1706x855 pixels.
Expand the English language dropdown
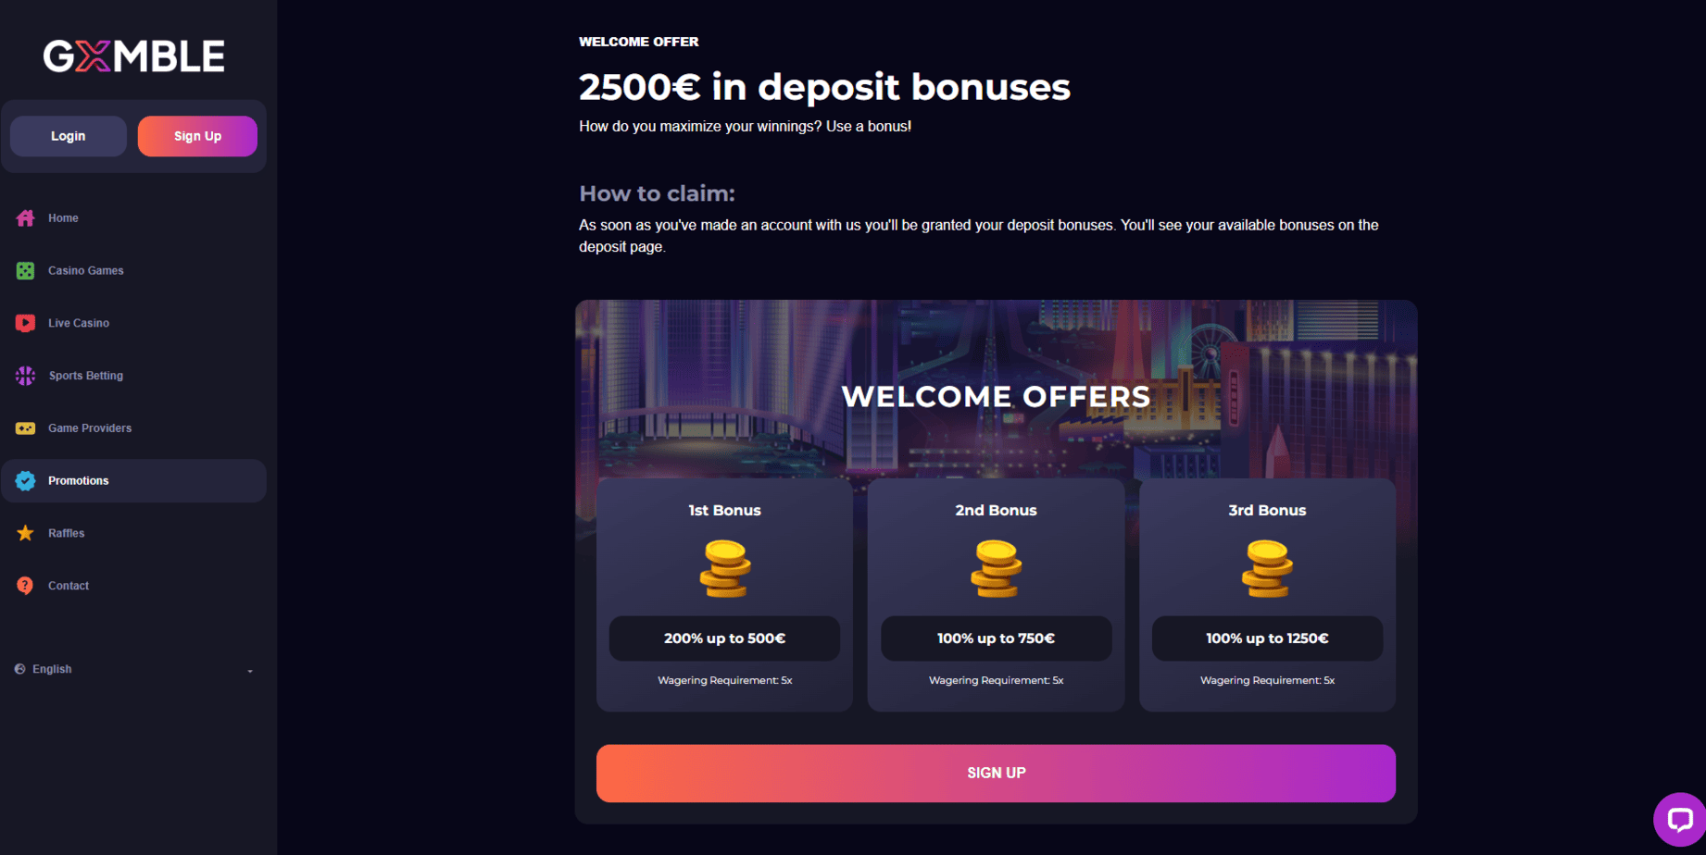coord(52,669)
